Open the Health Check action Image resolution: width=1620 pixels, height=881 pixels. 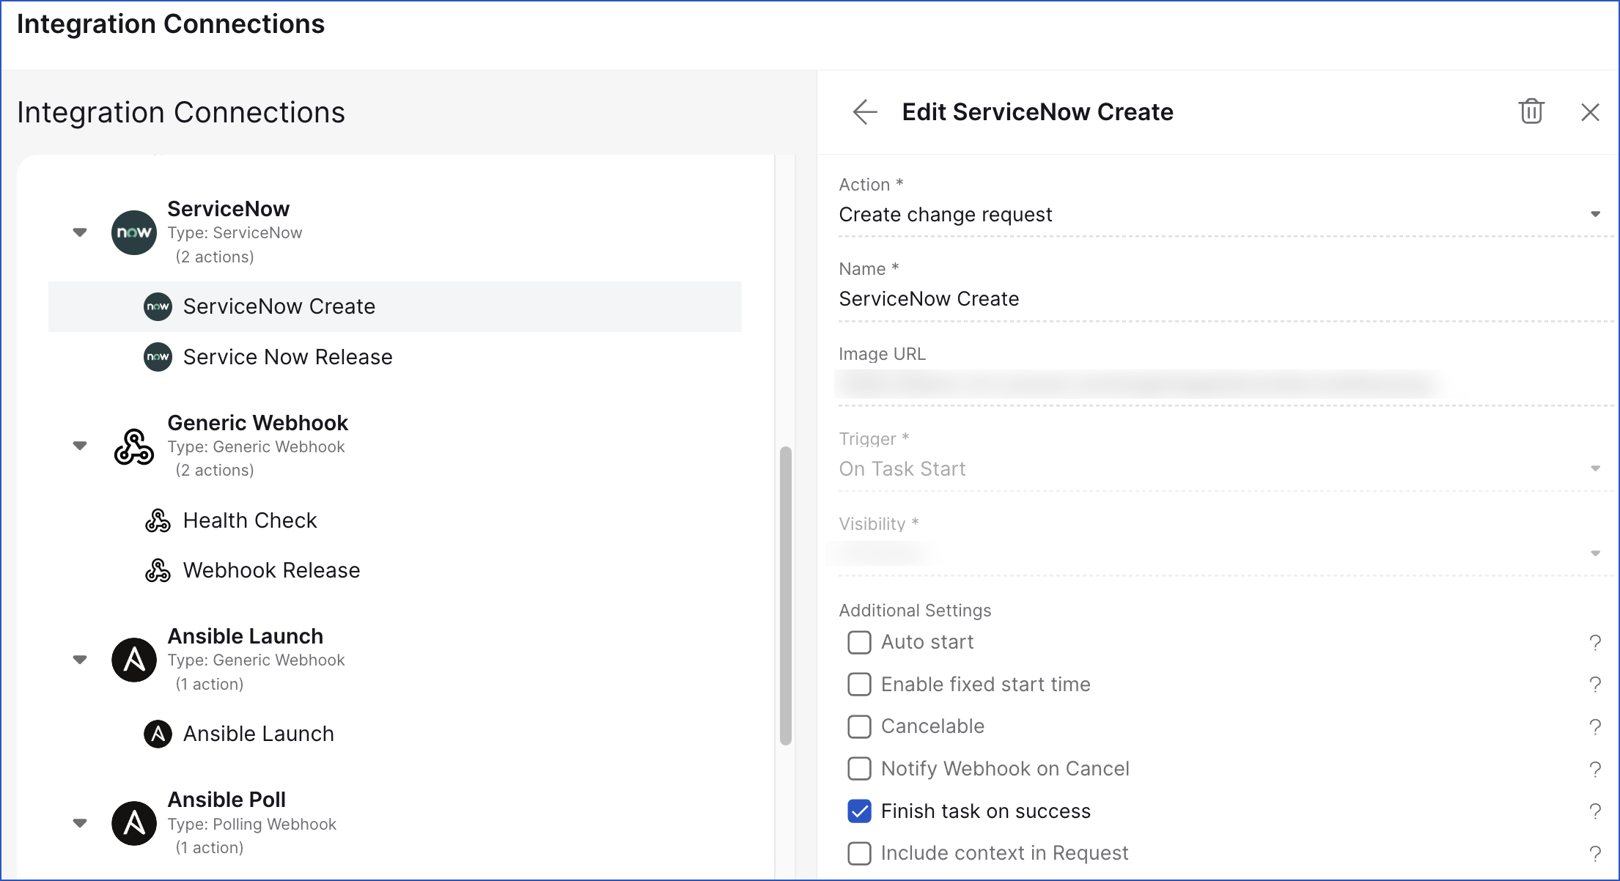click(395, 520)
